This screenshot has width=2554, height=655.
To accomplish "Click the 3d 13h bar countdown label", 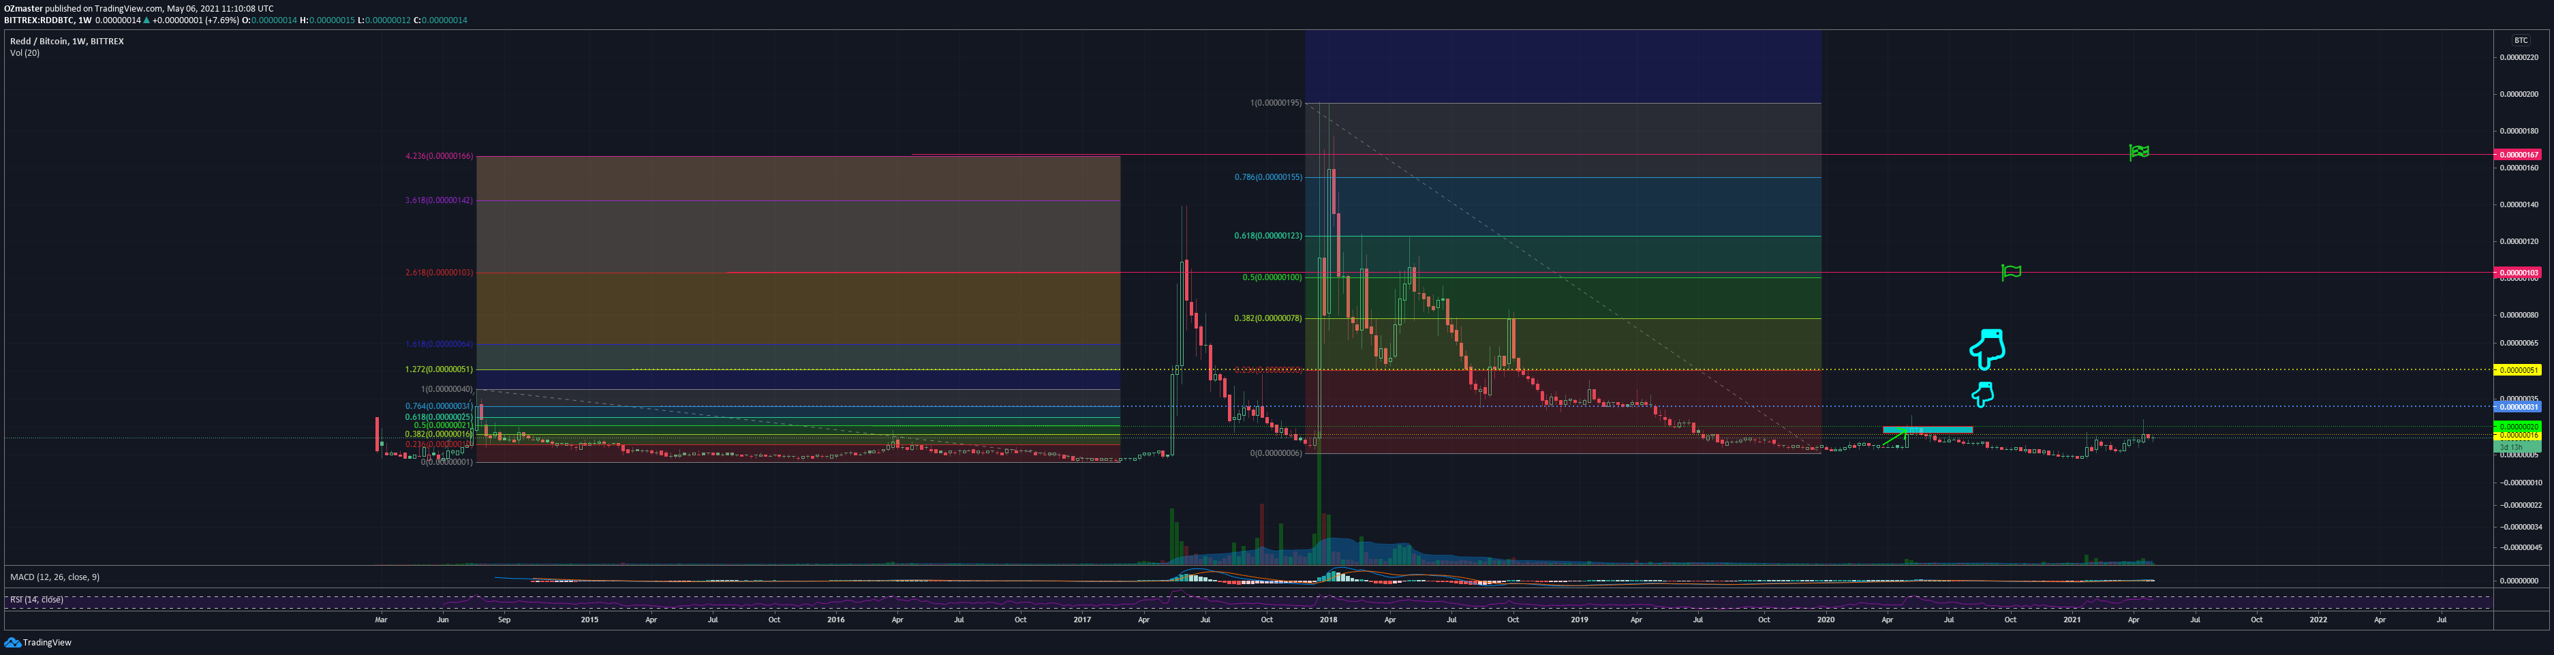I will pyautogui.click(x=2517, y=448).
